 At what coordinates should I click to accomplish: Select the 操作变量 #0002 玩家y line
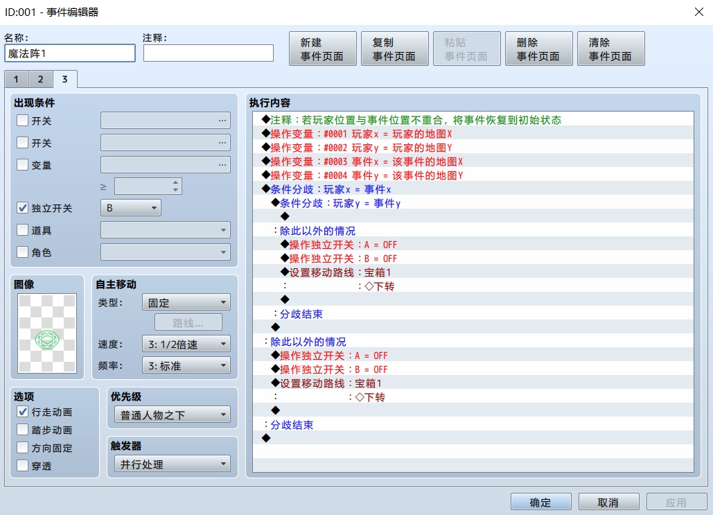click(x=473, y=148)
